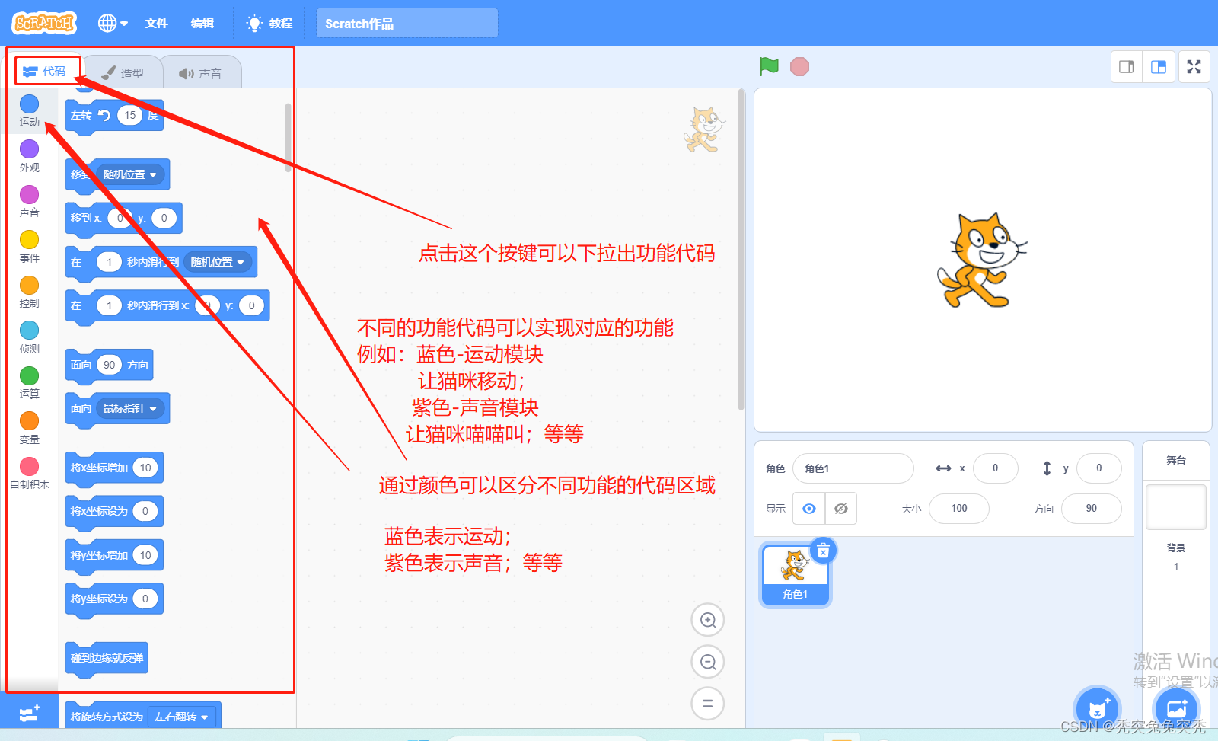Click the sprite y position field
Image resolution: width=1218 pixels, height=741 pixels.
[1098, 468]
